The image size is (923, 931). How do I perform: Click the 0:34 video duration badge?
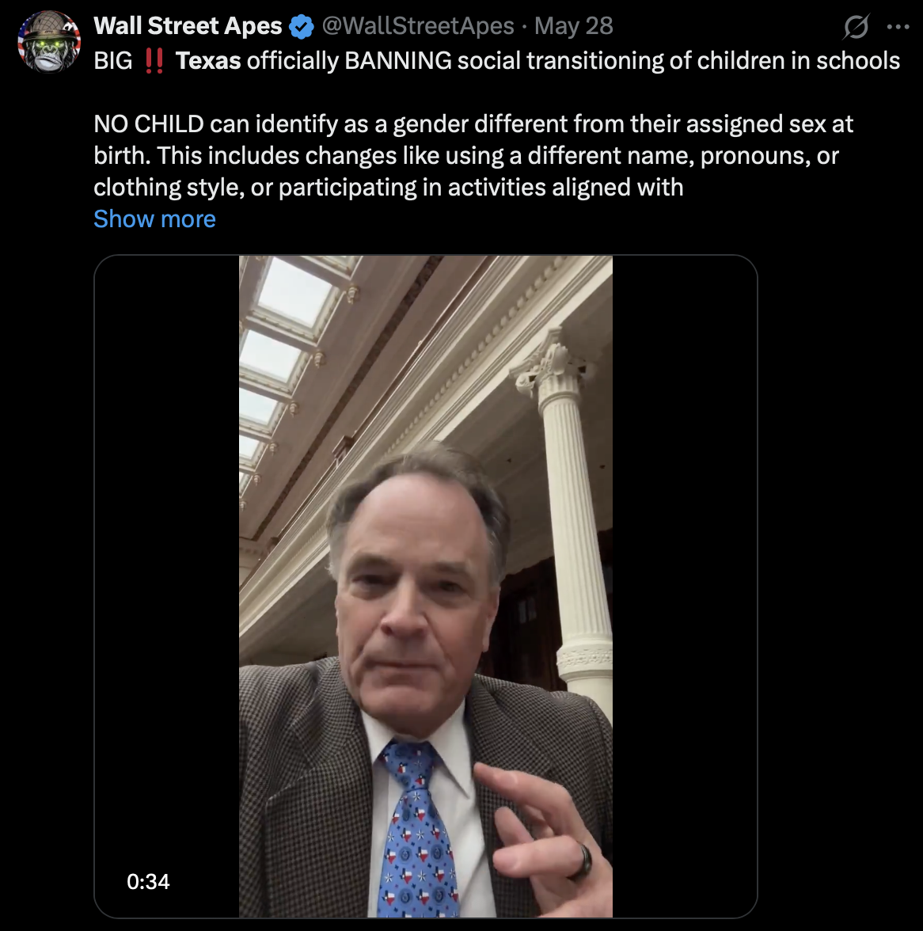pyautogui.click(x=148, y=881)
